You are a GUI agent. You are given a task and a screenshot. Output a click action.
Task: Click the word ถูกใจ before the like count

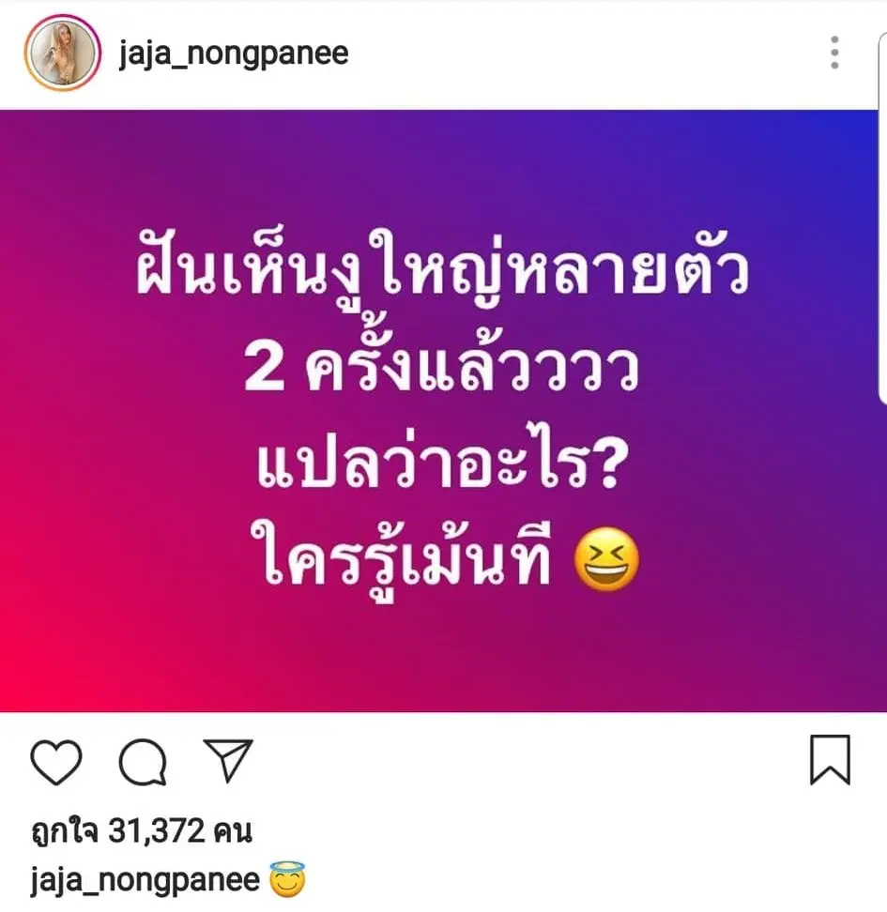(65, 830)
